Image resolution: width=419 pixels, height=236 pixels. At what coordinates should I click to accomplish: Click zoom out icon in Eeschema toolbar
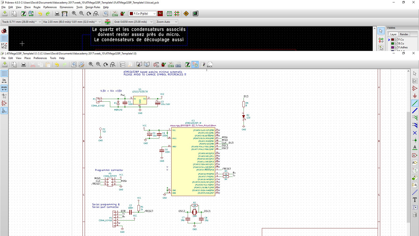(x=98, y=65)
